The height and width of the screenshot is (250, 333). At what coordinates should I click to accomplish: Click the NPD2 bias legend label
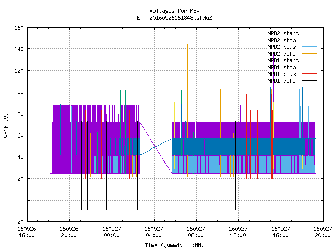coord(281,47)
